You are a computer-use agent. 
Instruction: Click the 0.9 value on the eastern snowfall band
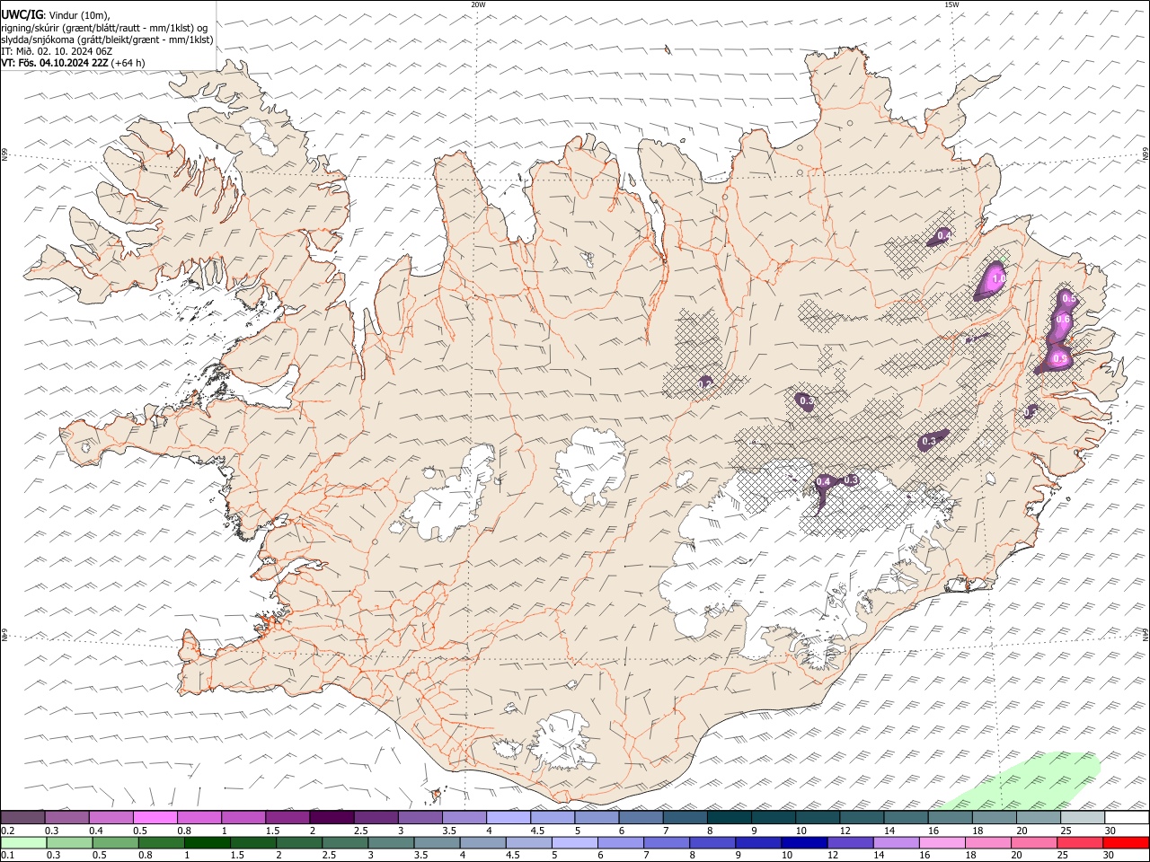tap(1060, 359)
